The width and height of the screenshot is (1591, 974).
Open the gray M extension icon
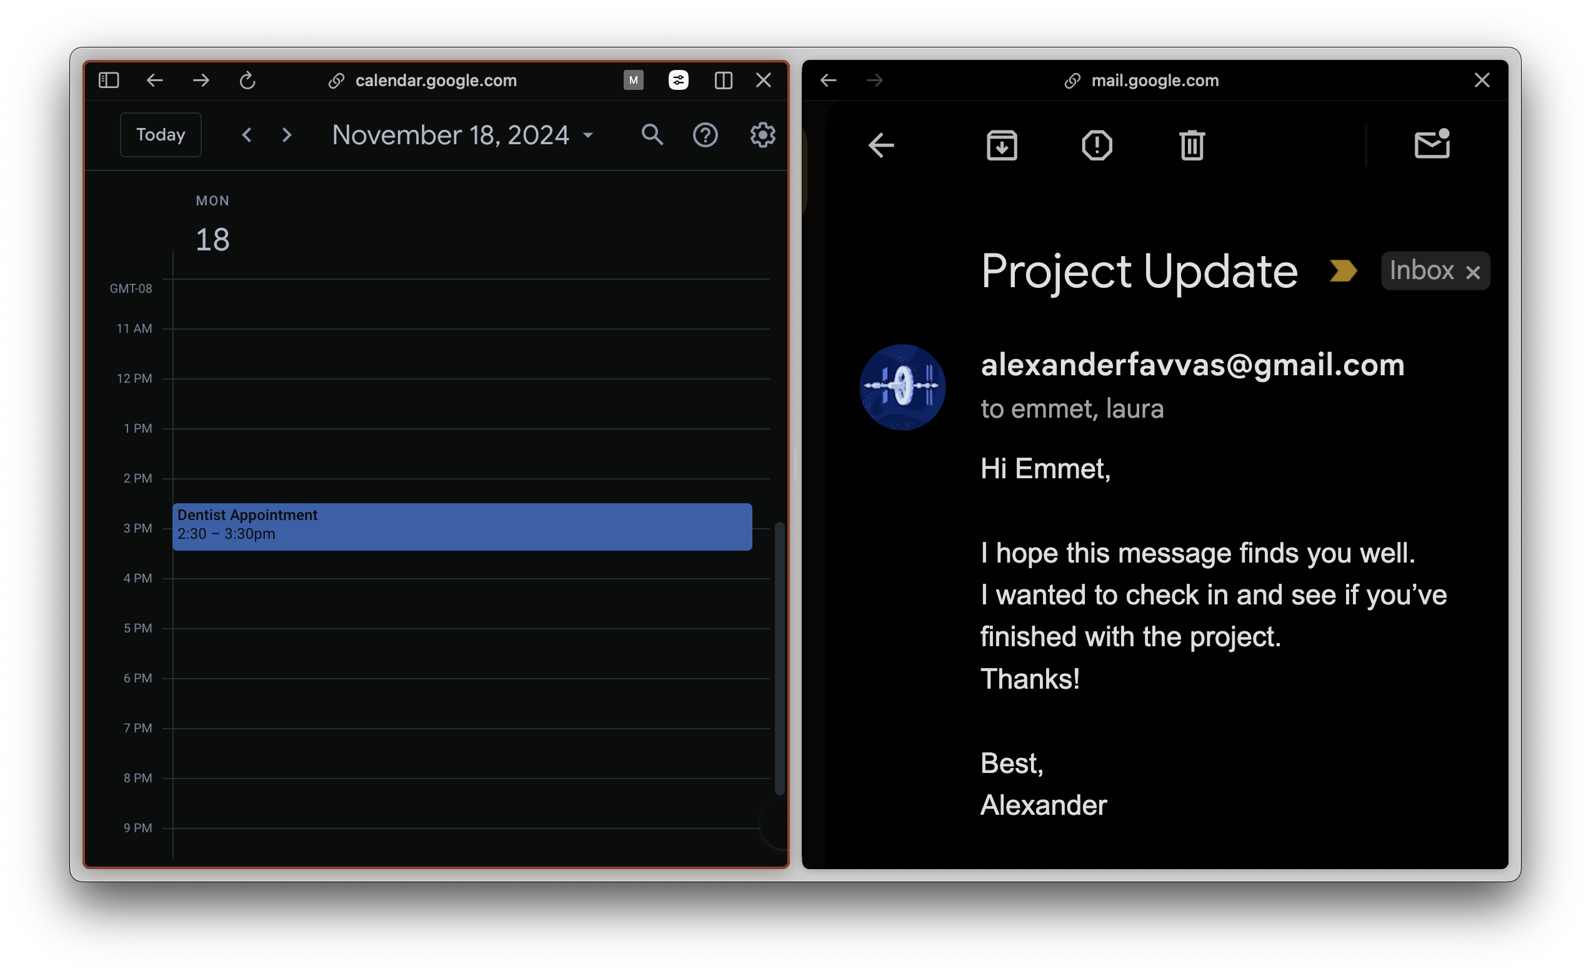click(x=634, y=80)
